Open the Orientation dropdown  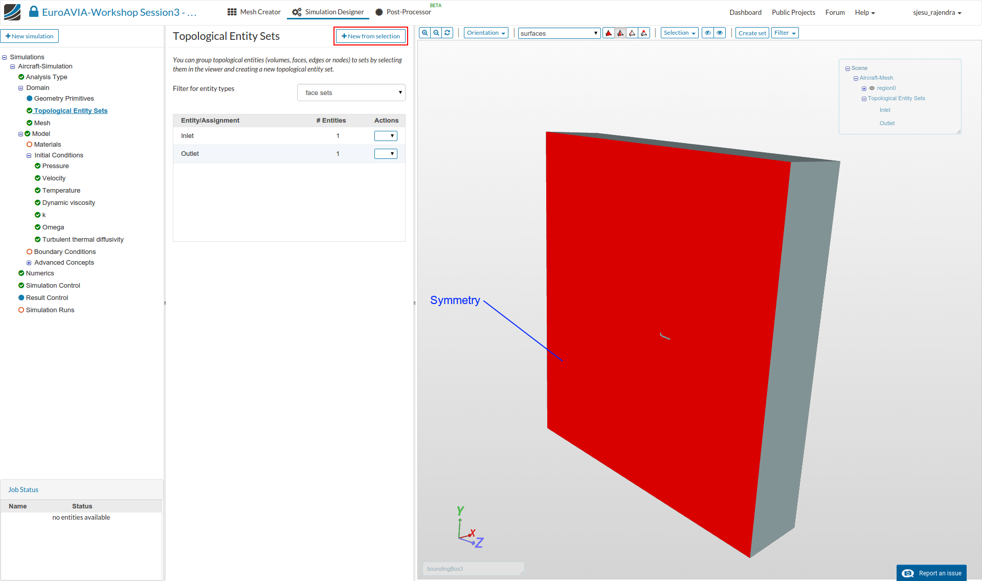click(x=486, y=33)
